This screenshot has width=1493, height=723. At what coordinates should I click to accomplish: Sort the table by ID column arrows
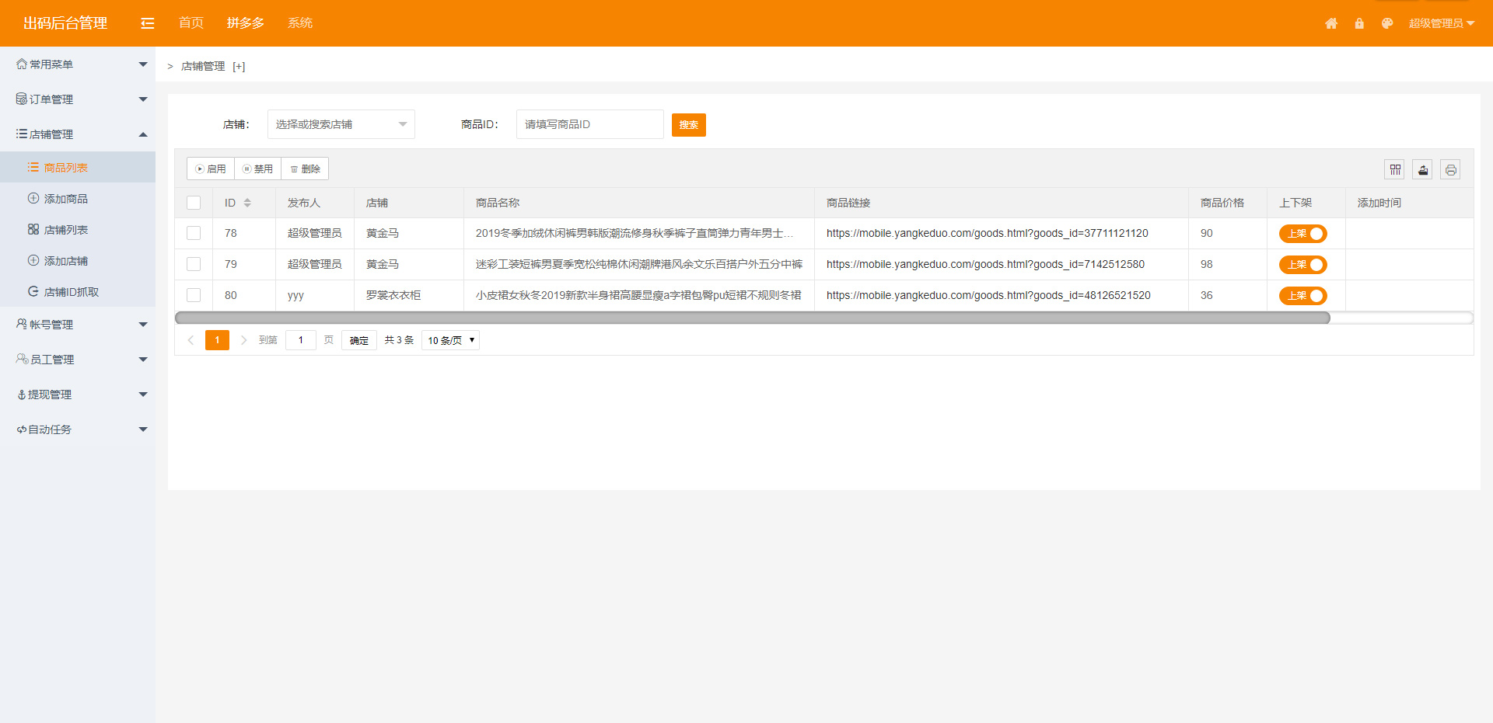(x=247, y=203)
